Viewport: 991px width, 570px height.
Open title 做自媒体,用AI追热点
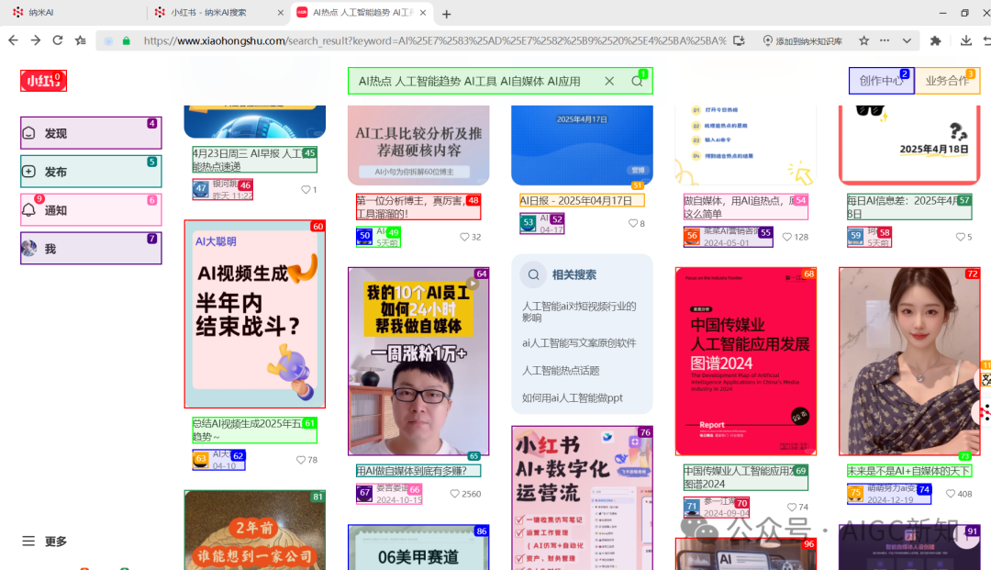click(x=745, y=207)
